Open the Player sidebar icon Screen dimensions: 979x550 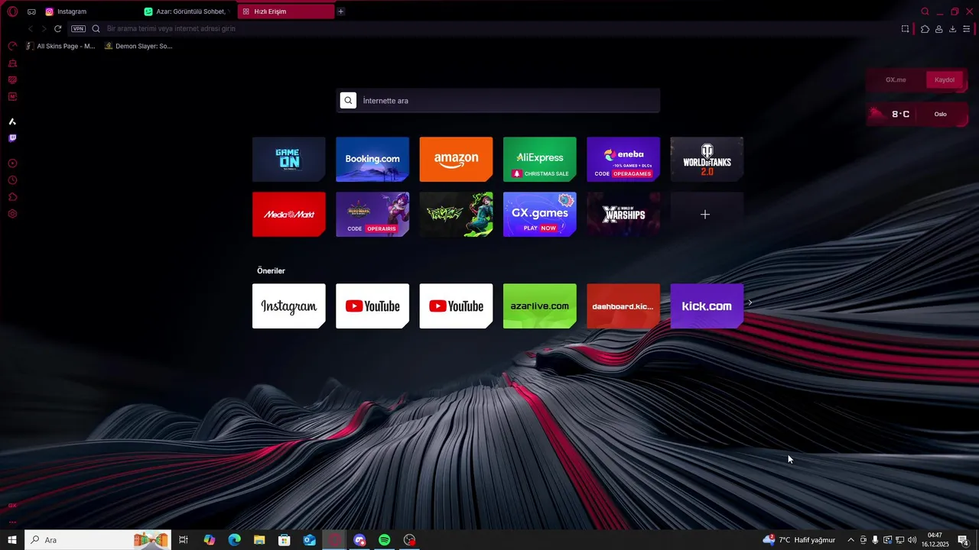(12, 163)
